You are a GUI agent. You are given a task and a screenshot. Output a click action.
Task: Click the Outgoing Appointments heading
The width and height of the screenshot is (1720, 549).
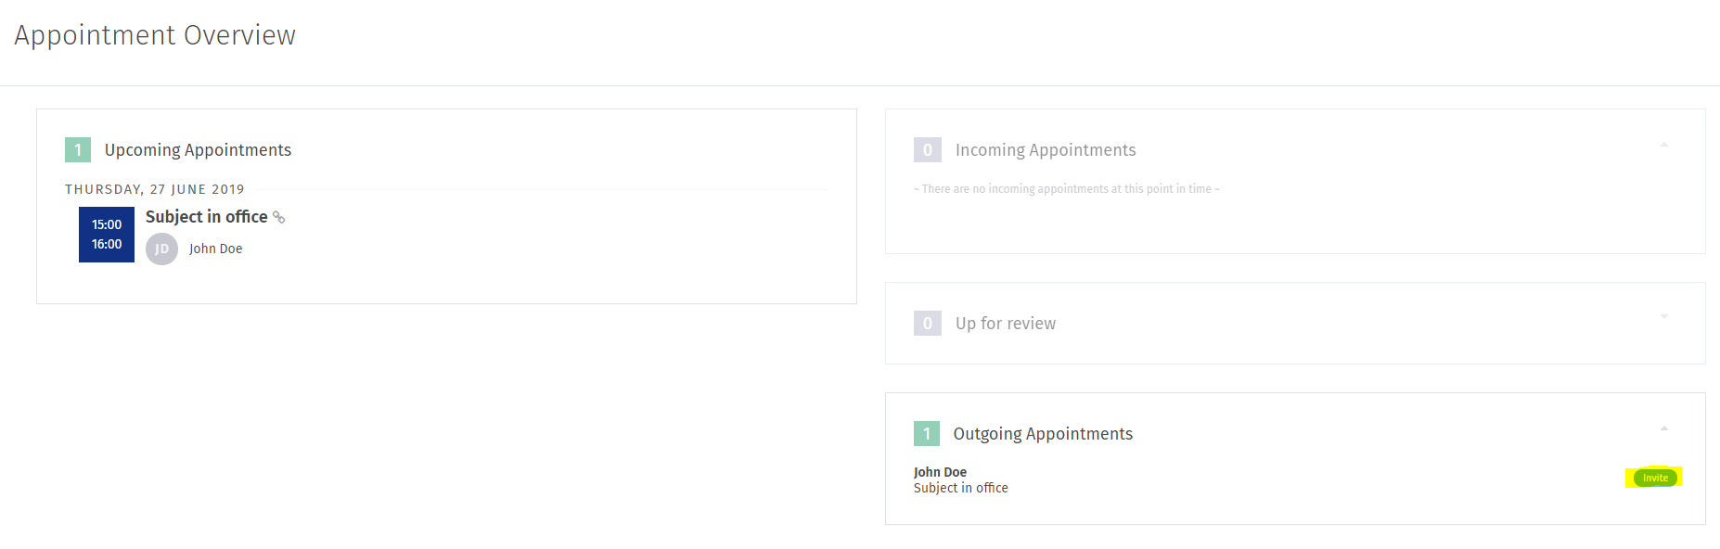coord(1043,434)
